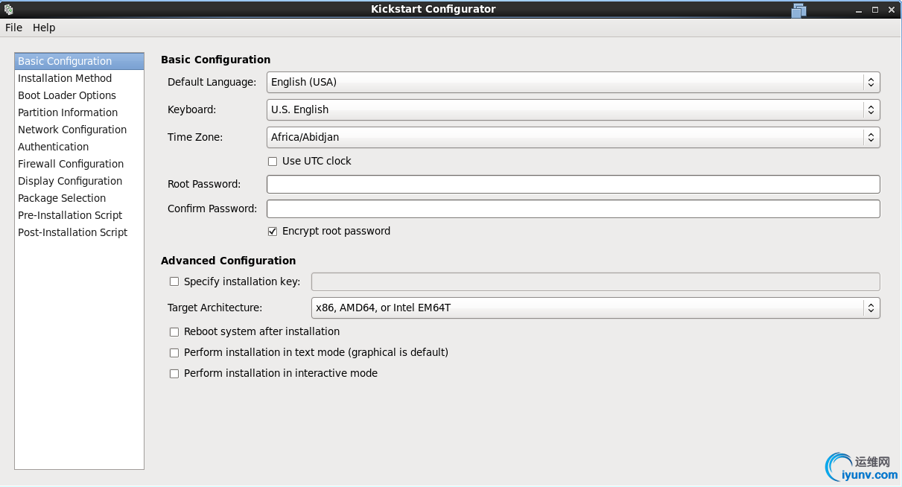
Task: Check Perform installation in interactive mode
Action: pyautogui.click(x=174, y=374)
